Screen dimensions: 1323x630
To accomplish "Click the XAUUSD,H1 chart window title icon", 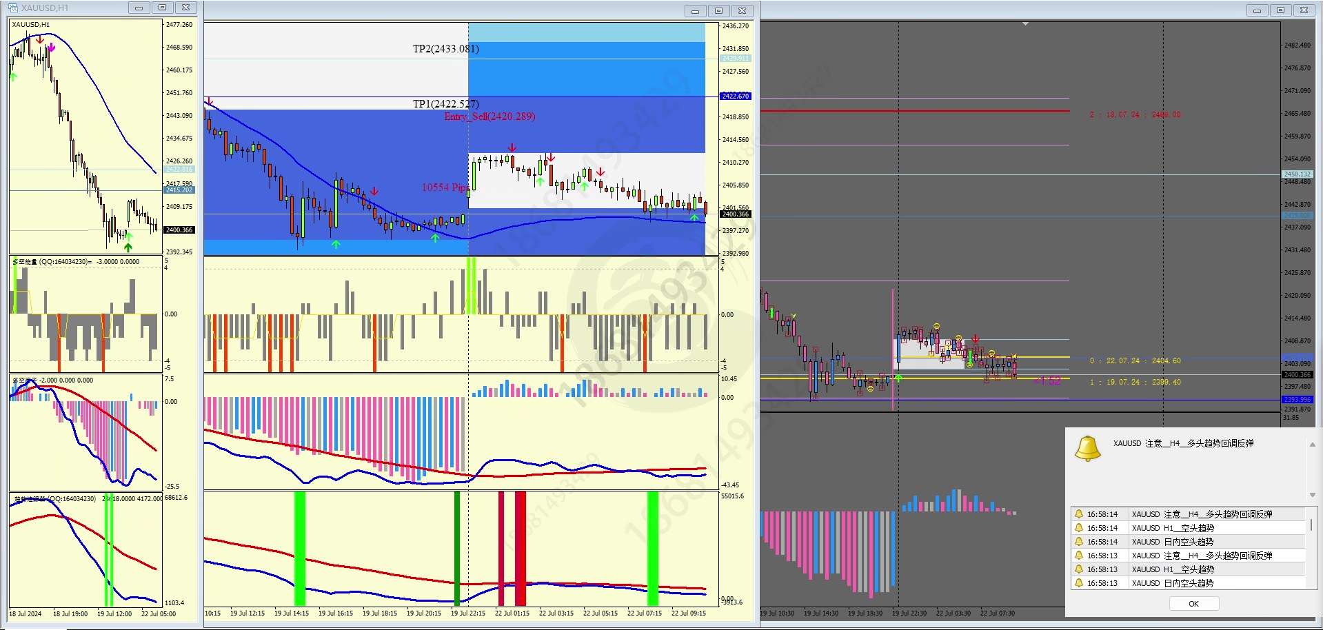I will pyautogui.click(x=13, y=8).
